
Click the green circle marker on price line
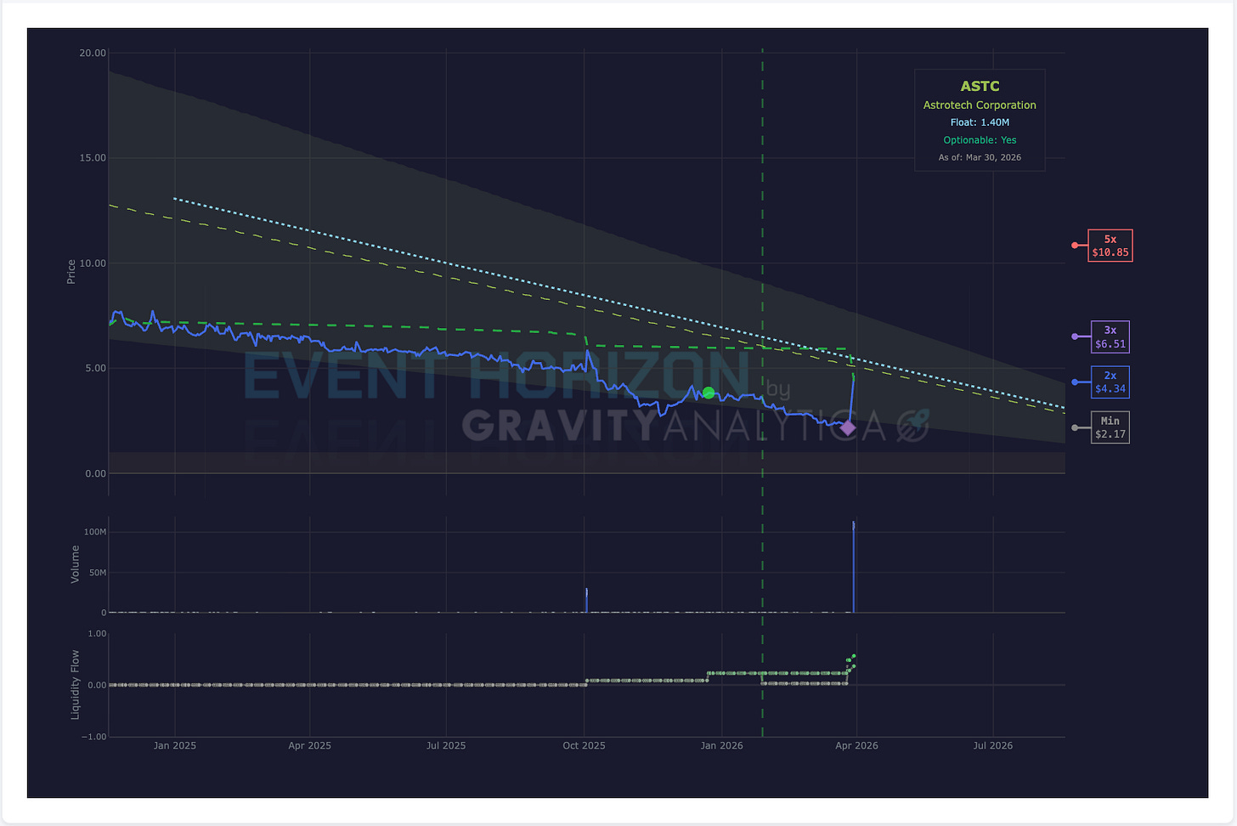[709, 393]
